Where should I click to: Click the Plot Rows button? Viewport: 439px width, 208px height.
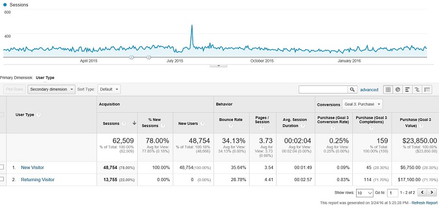[x=15, y=89]
